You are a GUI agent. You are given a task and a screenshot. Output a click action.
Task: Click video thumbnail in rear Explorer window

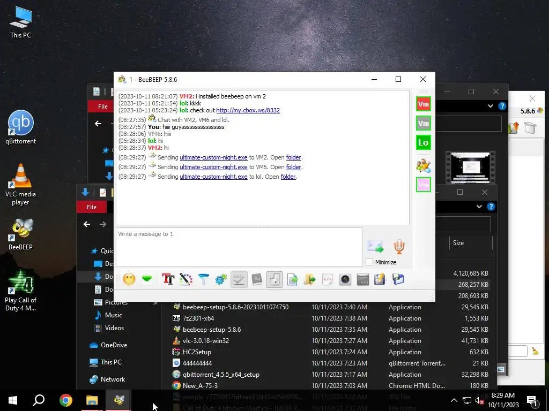[470, 168]
